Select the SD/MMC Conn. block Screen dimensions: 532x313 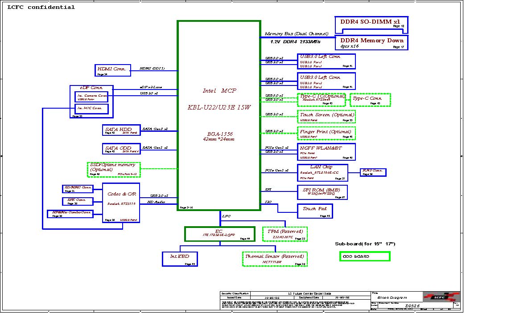tap(78, 189)
